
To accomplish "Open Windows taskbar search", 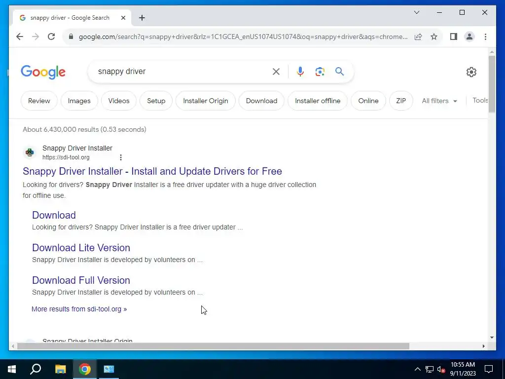I will pos(36,369).
